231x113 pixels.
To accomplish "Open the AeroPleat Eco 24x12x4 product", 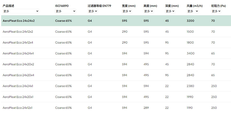I will [x=18, y=43].
